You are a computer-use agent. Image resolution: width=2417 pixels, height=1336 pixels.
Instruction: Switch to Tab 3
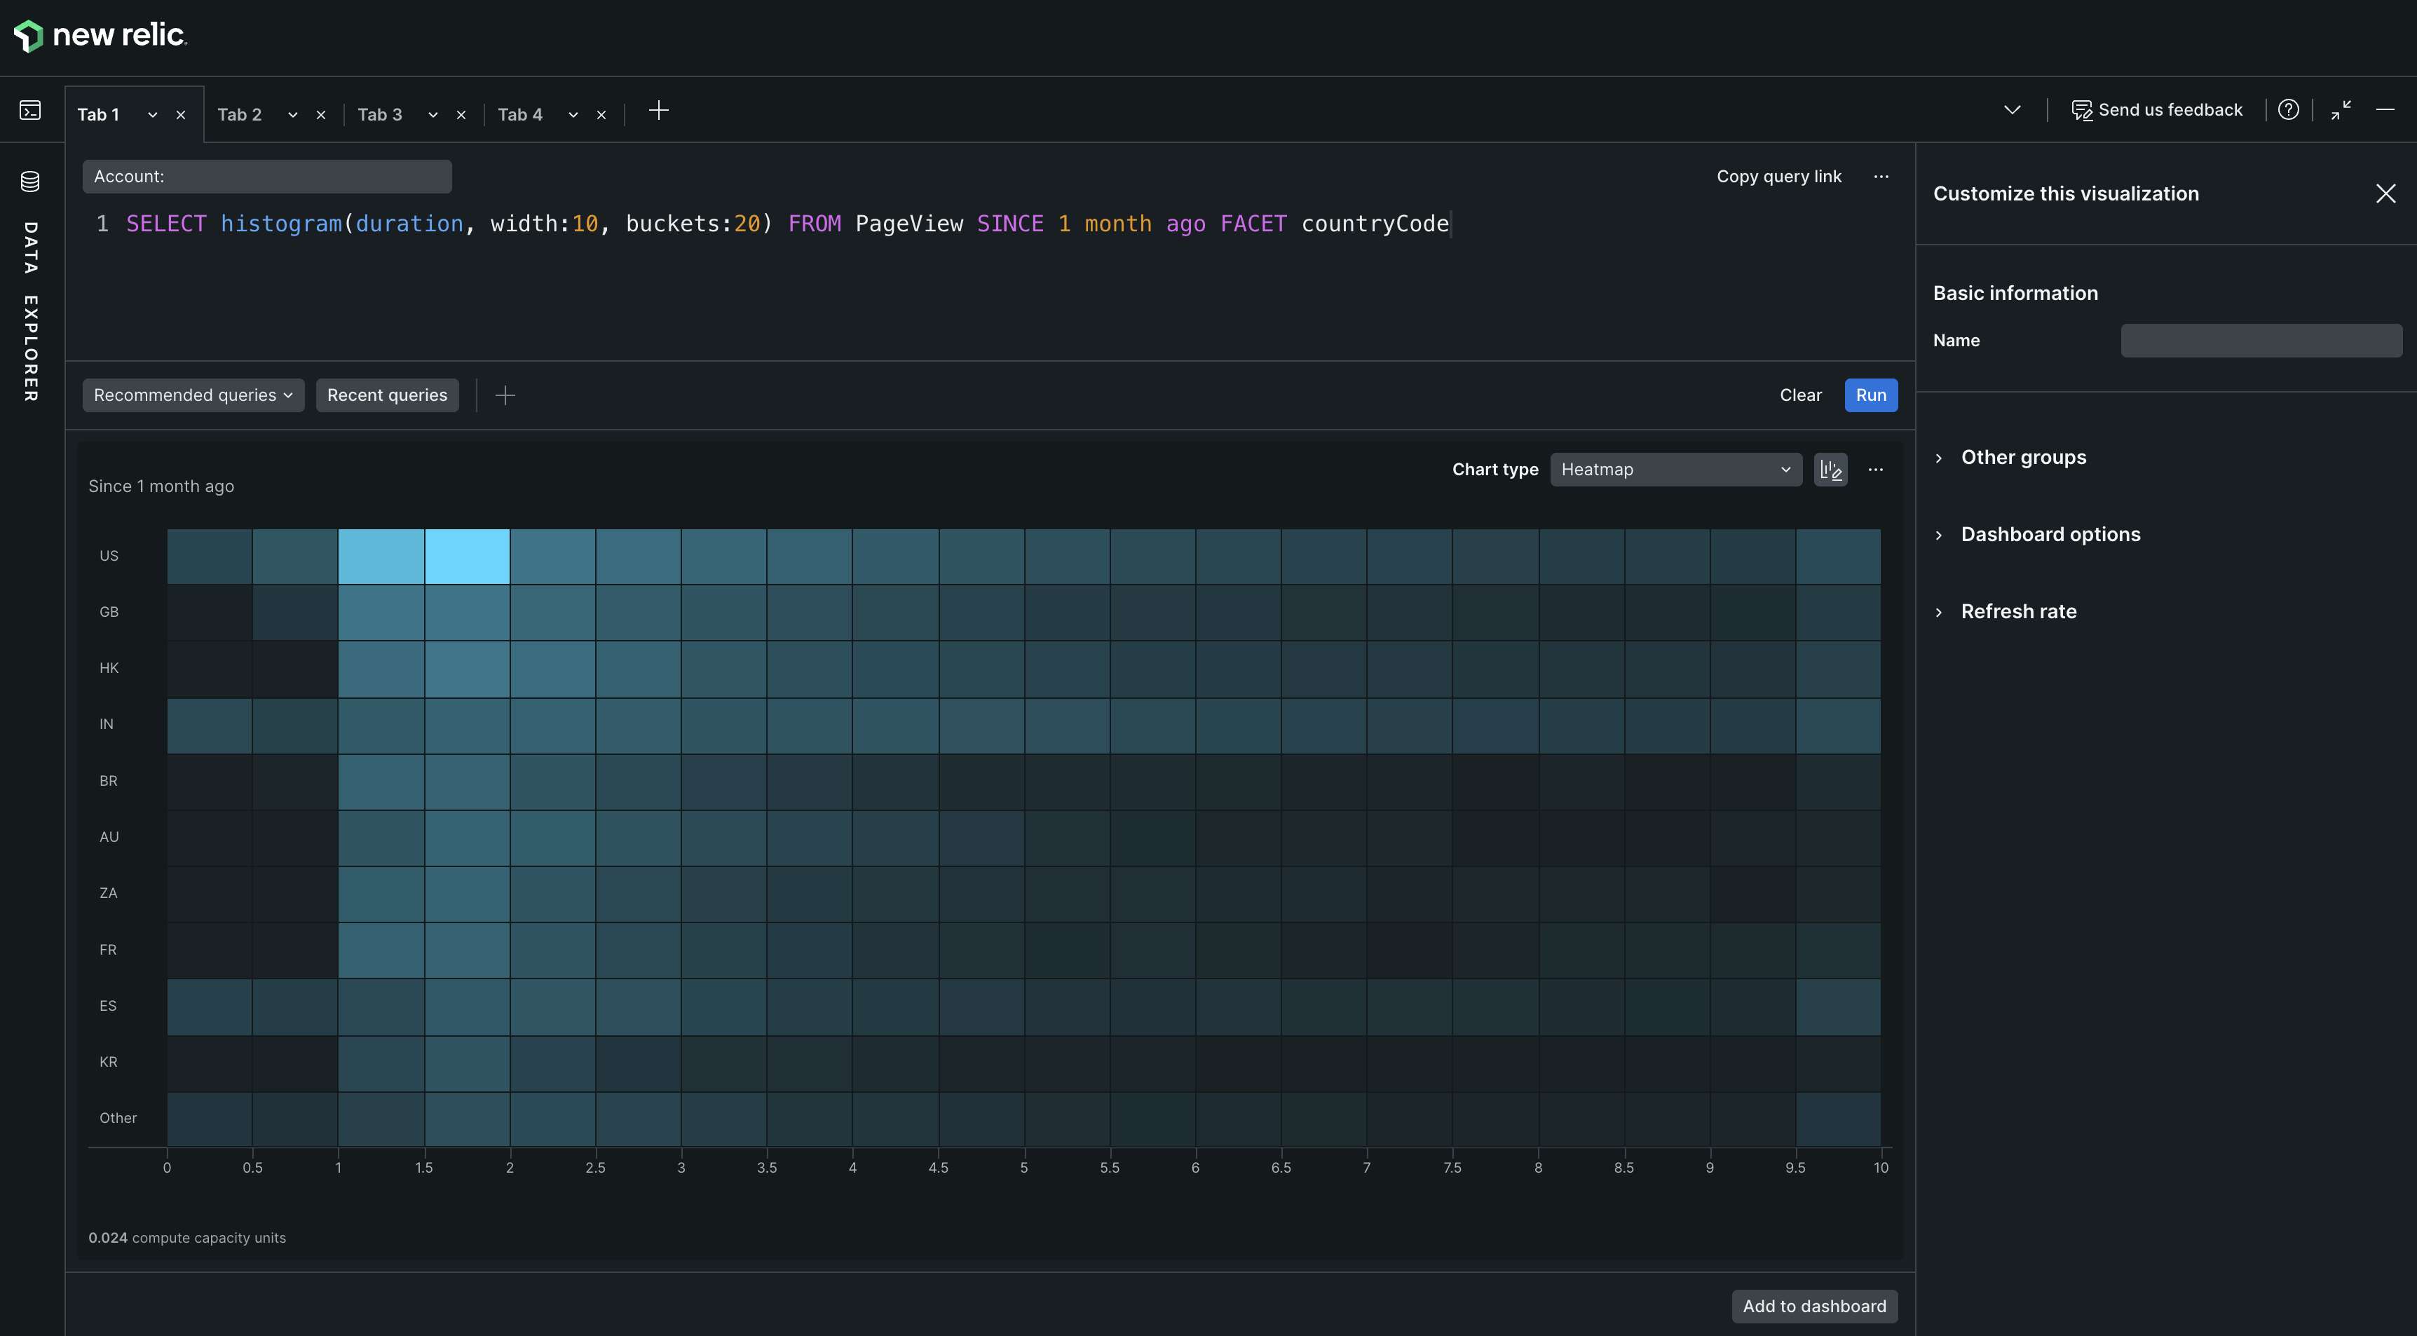coord(379,114)
